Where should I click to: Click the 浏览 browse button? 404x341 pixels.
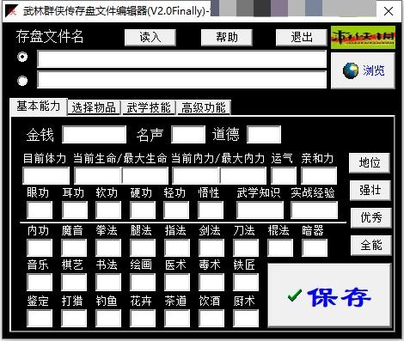pyautogui.click(x=363, y=70)
